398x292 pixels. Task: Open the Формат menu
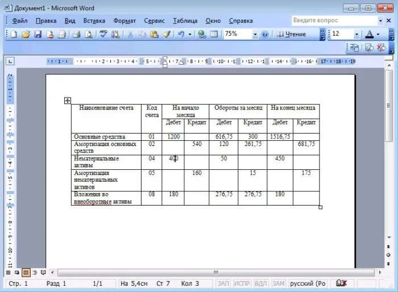125,20
